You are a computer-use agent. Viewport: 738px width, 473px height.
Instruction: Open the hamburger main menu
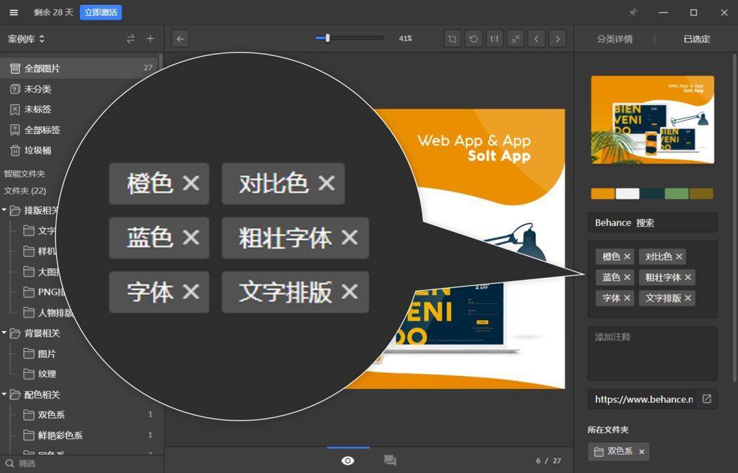pos(14,13)
